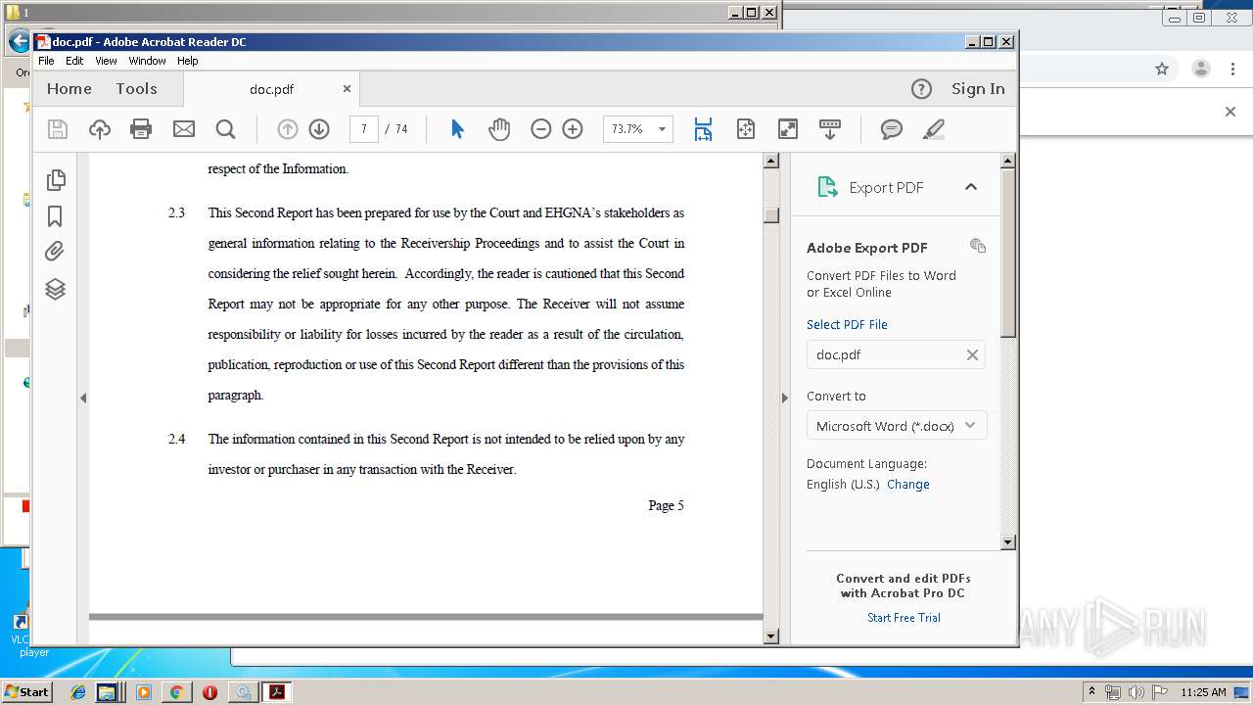This screenshot has width=1253, height=705.
Task: Click the volume icon in system tray
Action: tap(1136, 692)
